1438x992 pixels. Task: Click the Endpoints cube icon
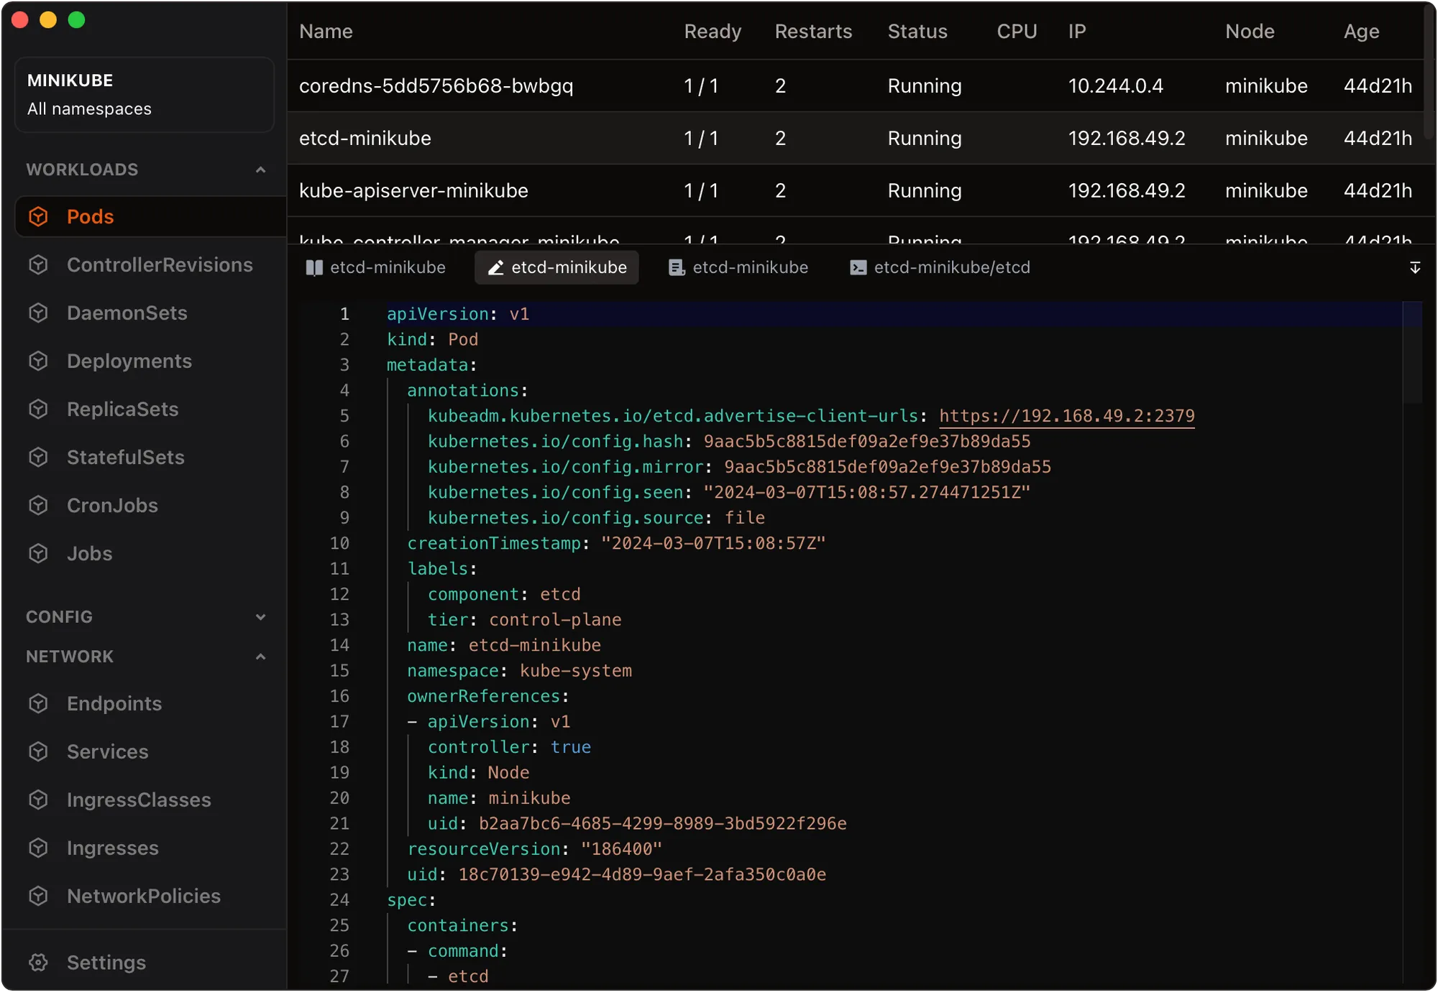click(x=39, y=703)
